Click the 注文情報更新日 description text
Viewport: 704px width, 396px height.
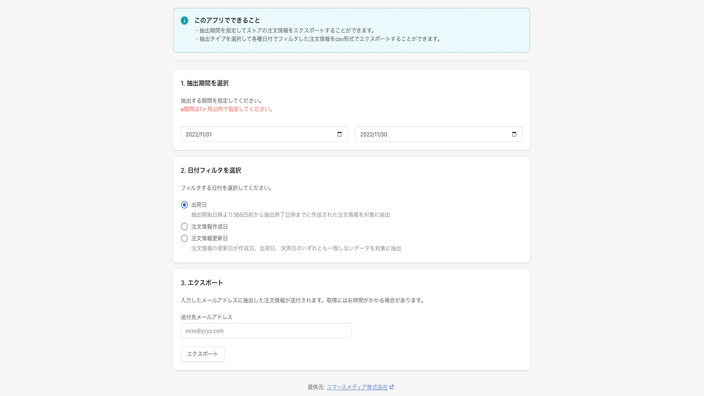(296, 249)
